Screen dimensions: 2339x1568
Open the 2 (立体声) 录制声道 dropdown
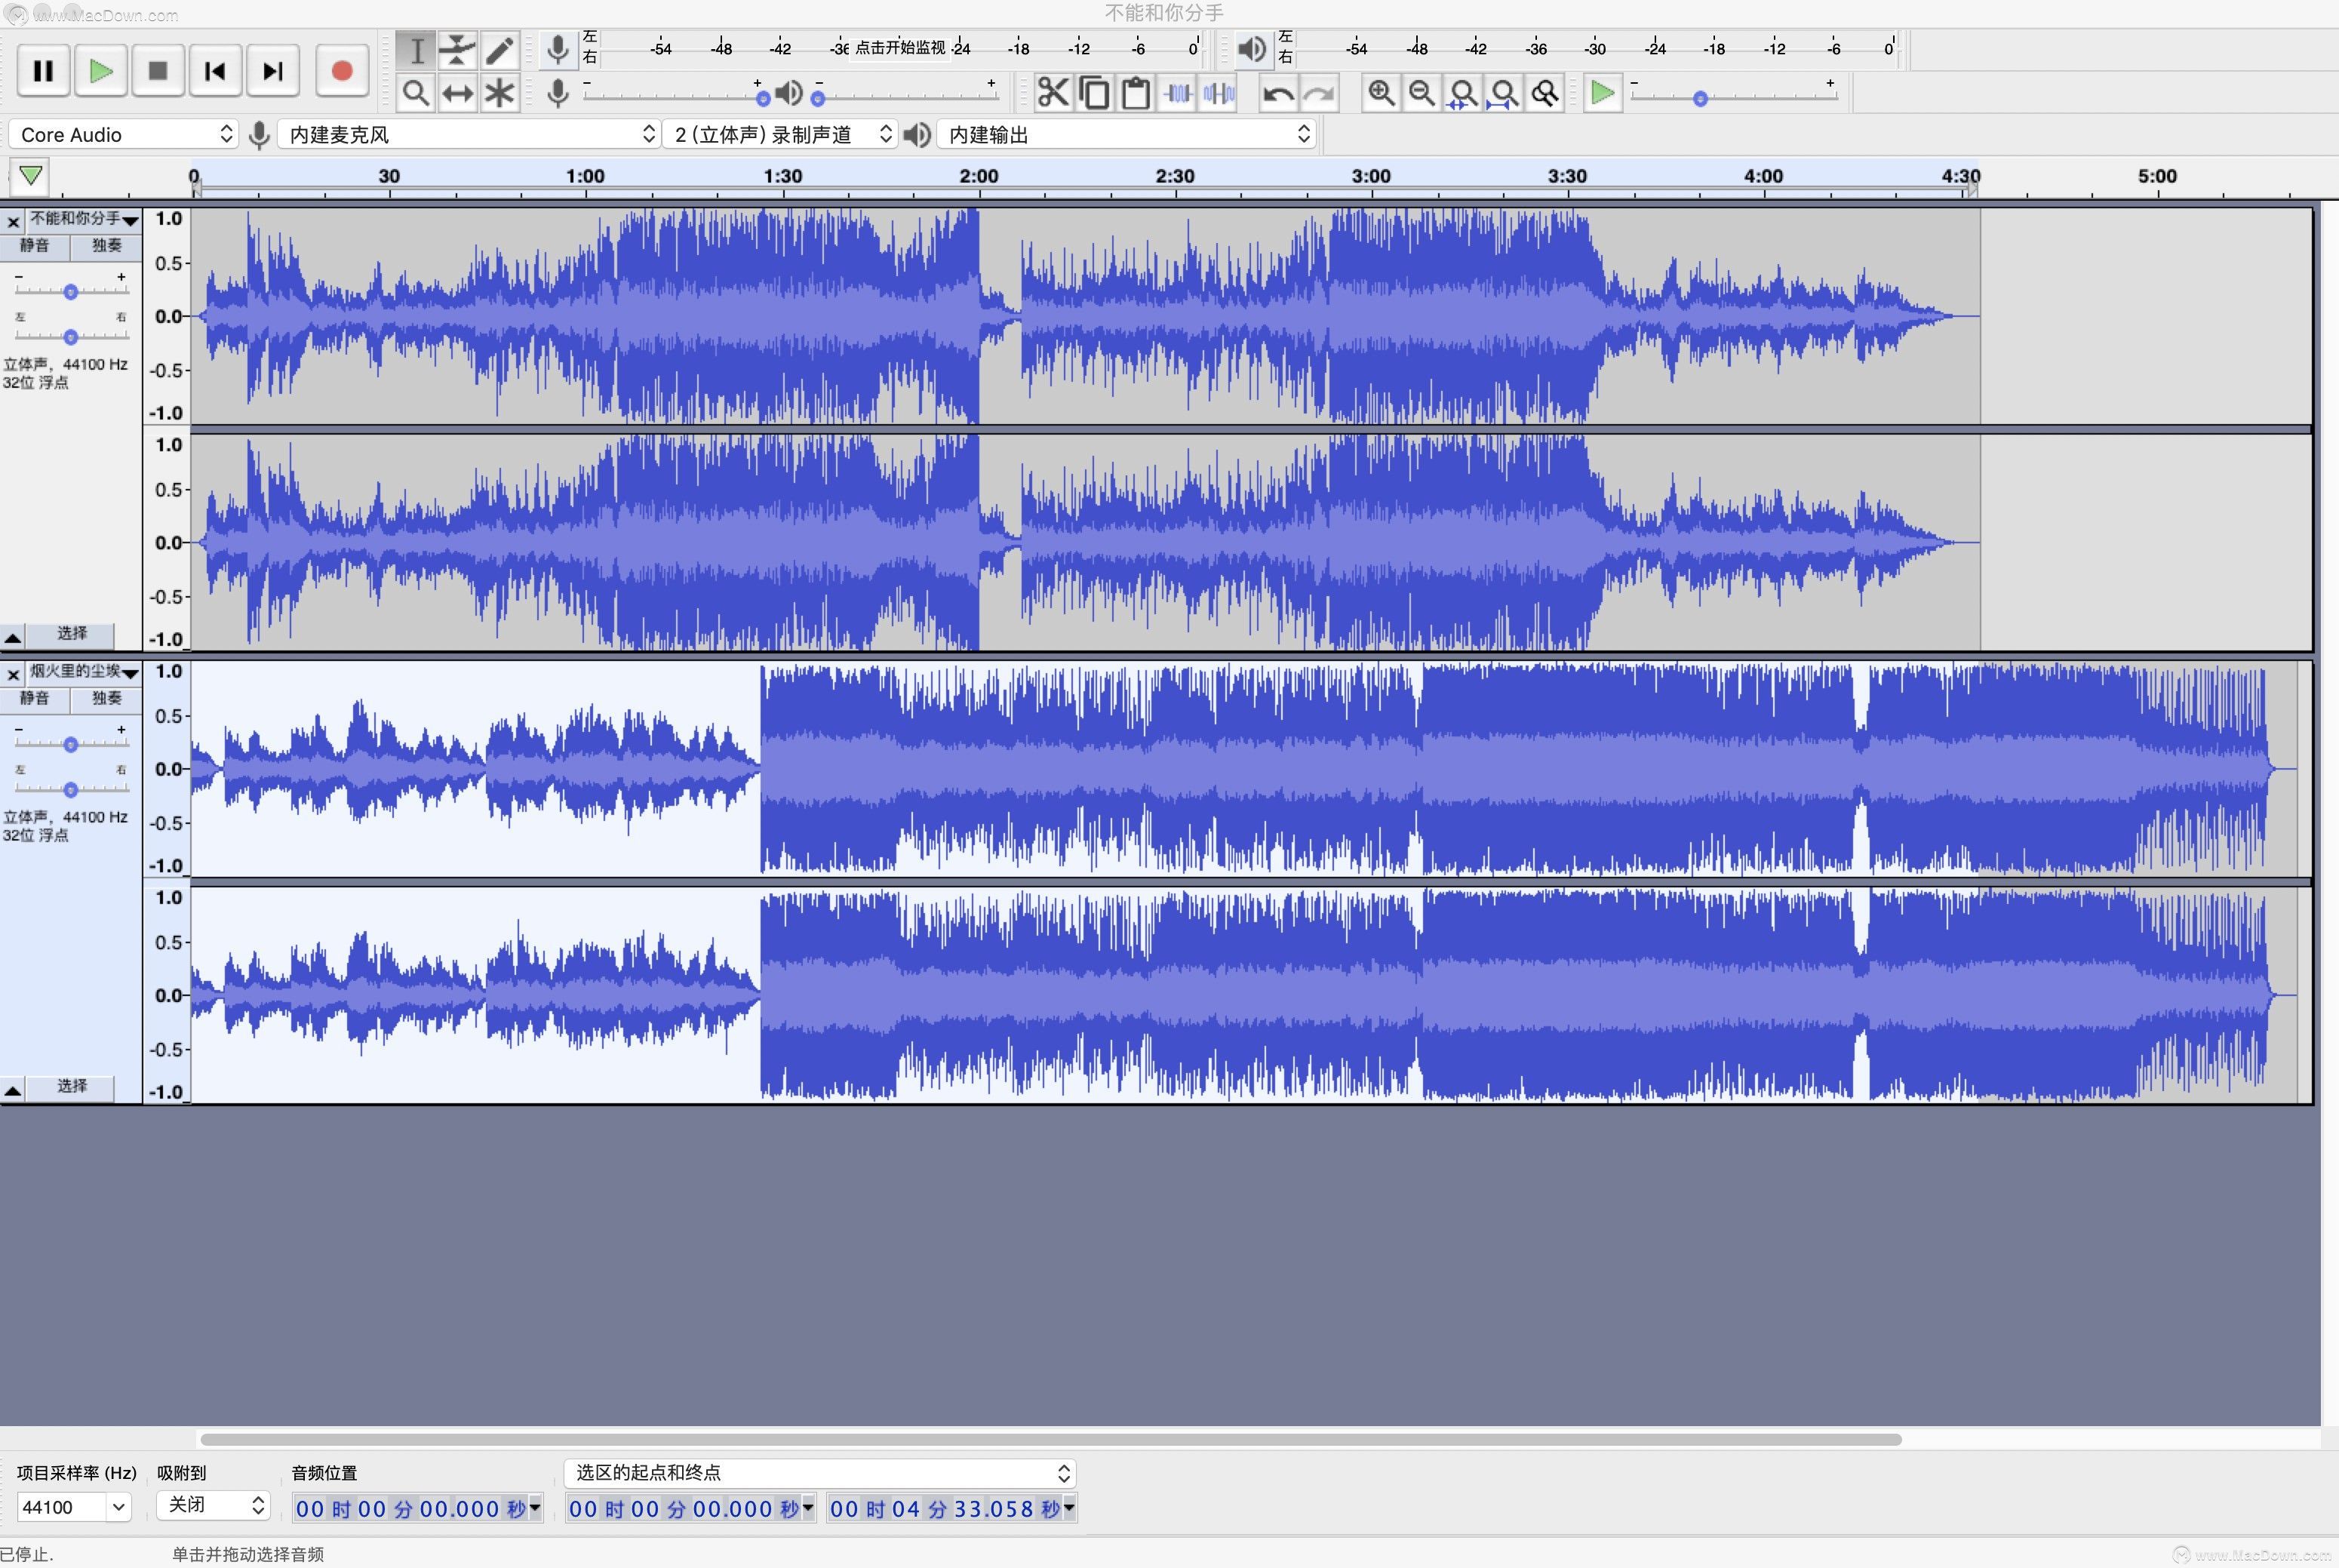(x=780, y=134)
